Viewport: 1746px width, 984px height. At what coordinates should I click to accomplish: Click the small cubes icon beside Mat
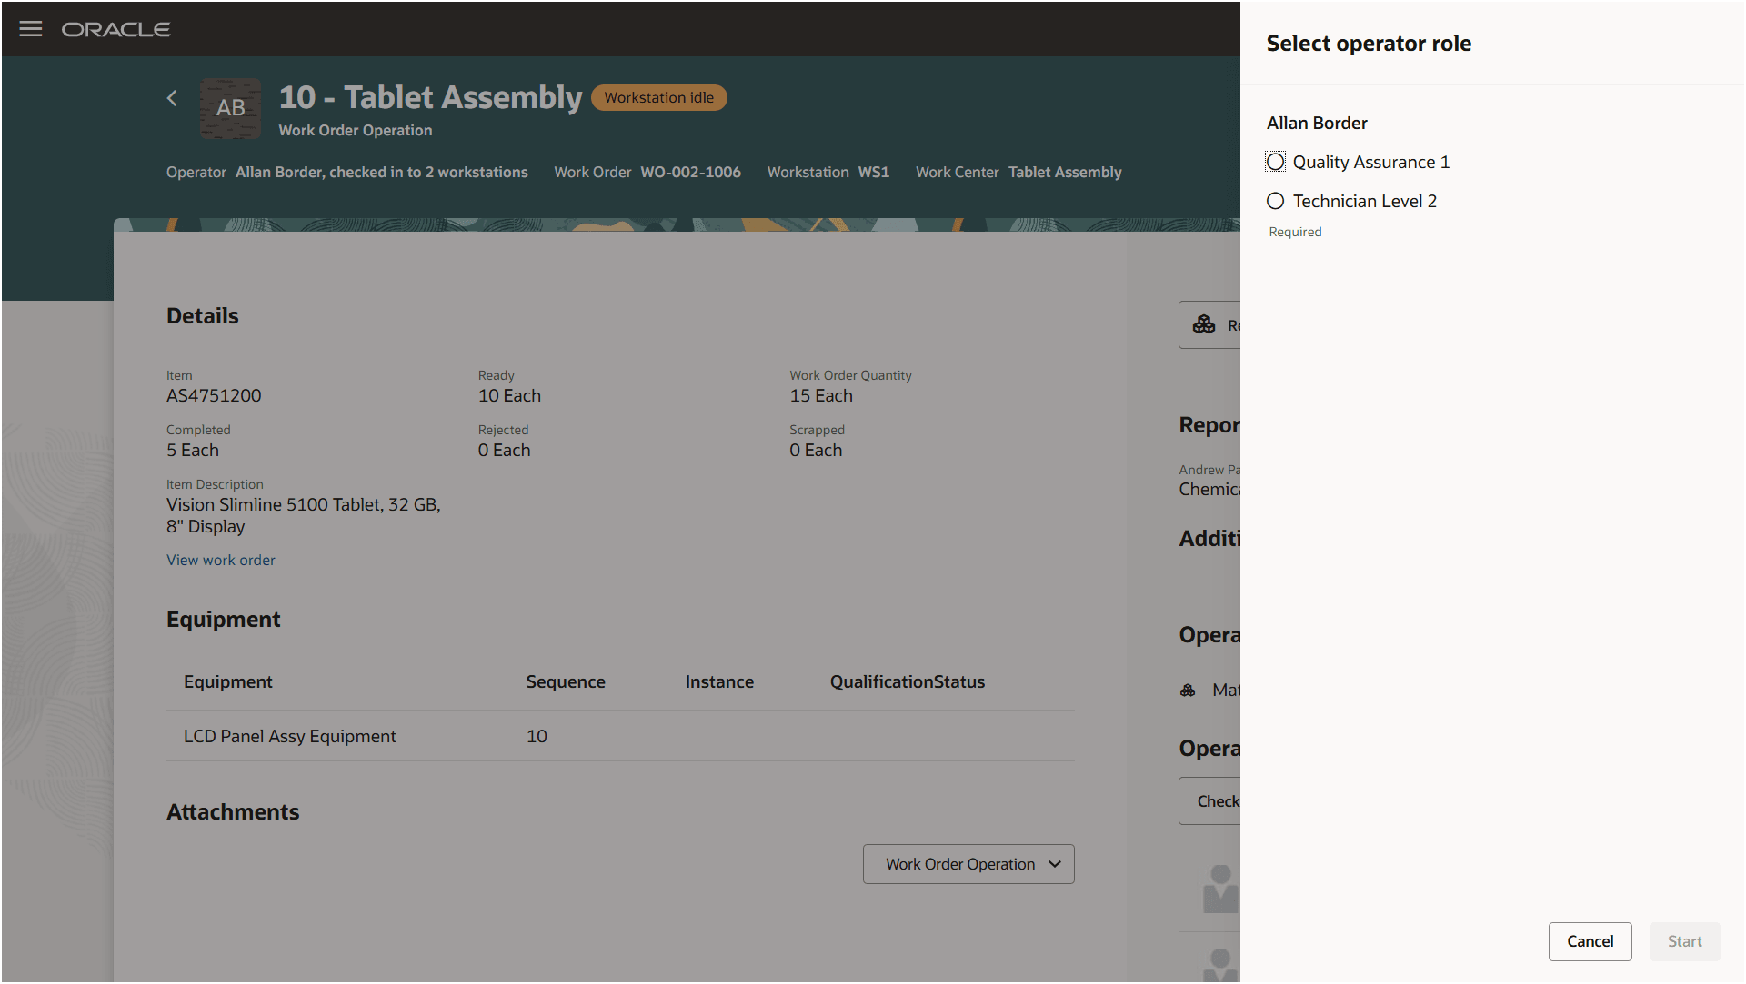click(x=1188, y=691)
